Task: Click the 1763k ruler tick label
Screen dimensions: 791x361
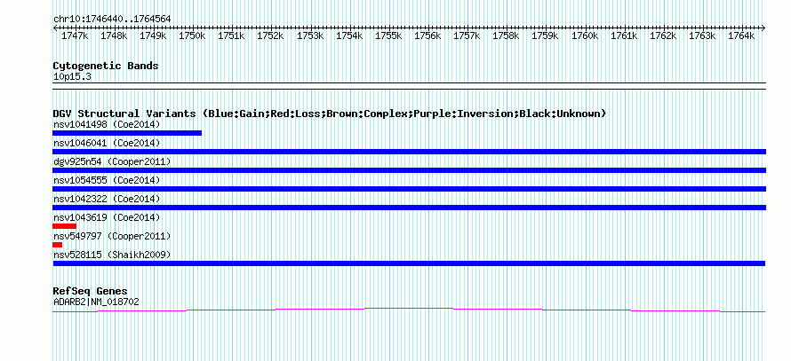Action: 702,35
